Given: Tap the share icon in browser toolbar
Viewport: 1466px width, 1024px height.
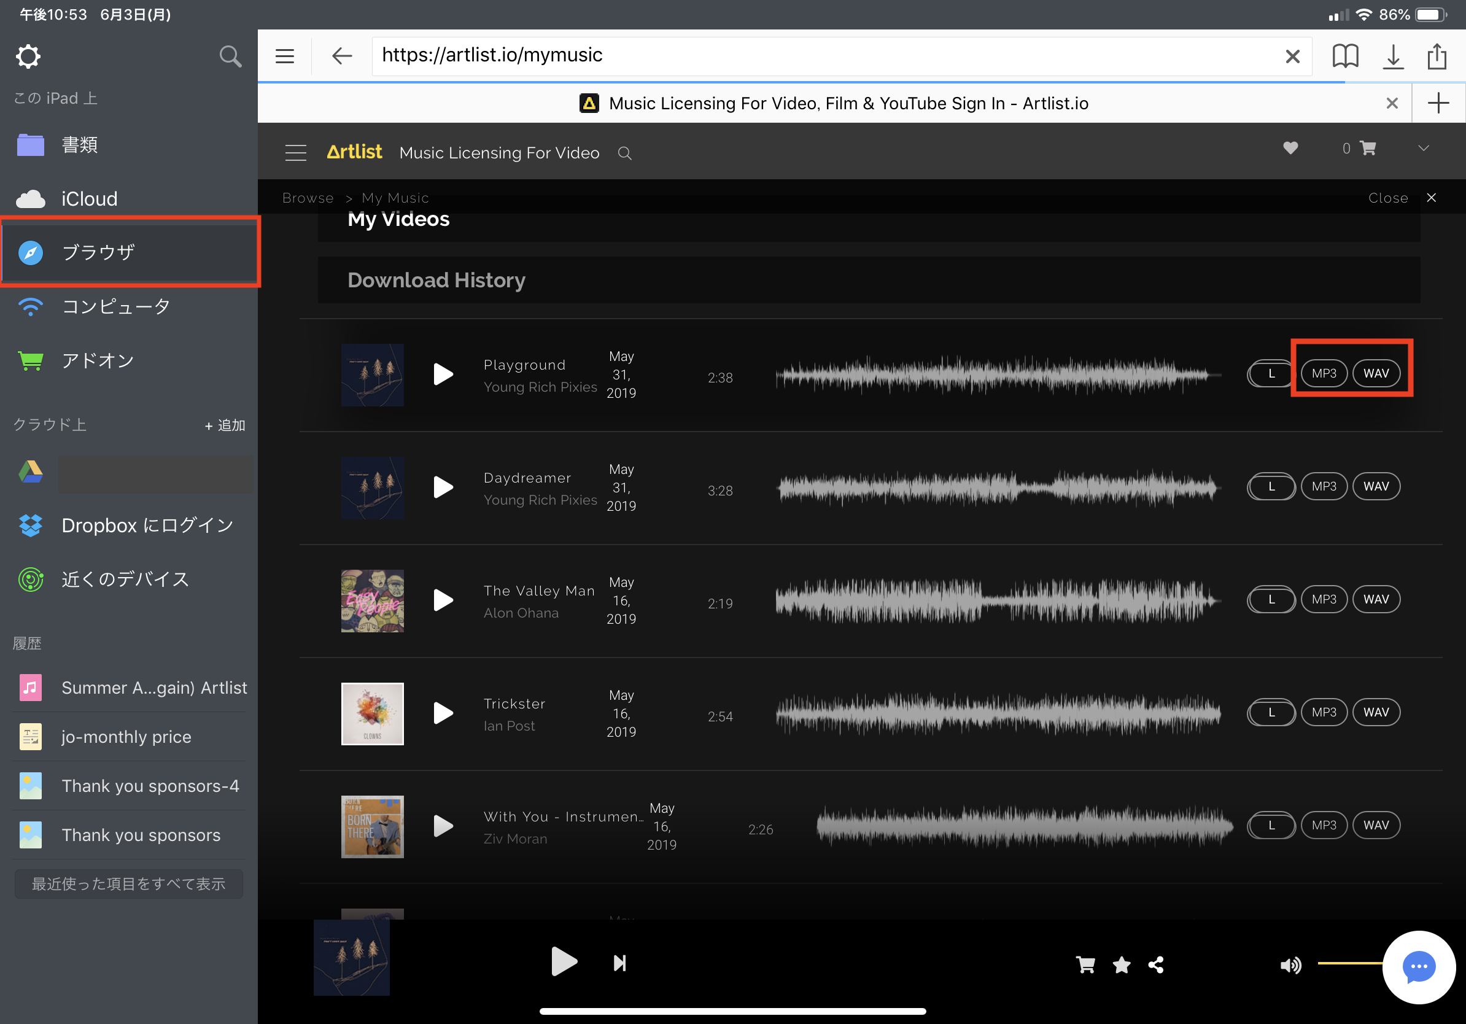Looking at the screenshot, I should click(1437, 56).
